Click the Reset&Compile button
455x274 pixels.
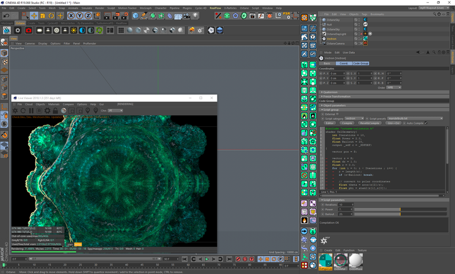370,123
